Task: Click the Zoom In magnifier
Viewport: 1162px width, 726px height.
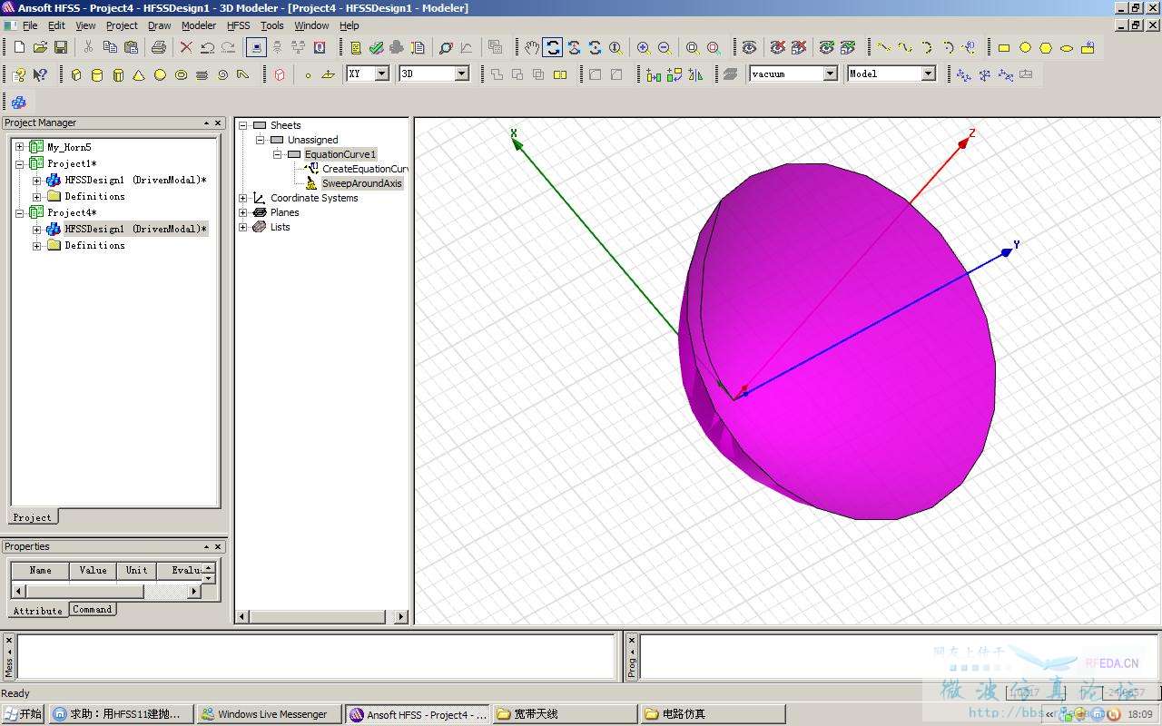Action: [x=644, y=47]
